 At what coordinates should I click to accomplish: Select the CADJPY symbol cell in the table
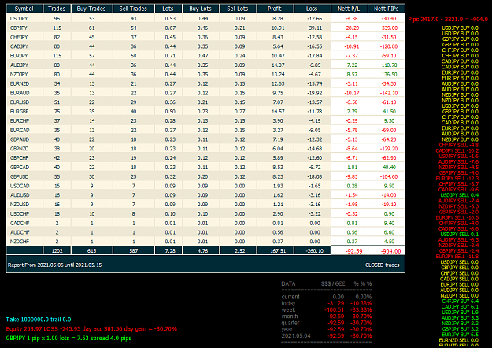(24, 46)
